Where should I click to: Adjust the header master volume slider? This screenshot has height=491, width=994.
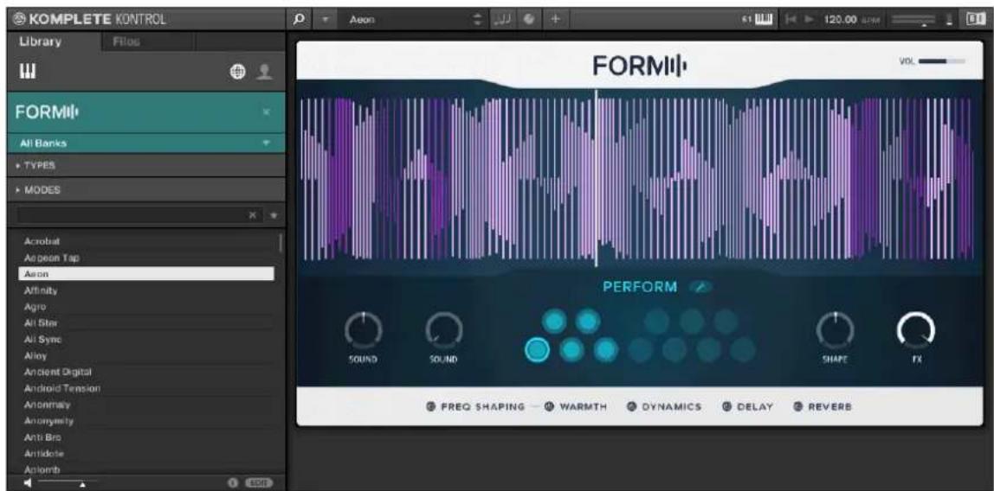[914, 21]
